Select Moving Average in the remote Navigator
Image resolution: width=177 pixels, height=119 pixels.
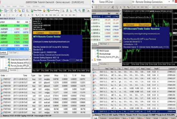tap(104, 54)
